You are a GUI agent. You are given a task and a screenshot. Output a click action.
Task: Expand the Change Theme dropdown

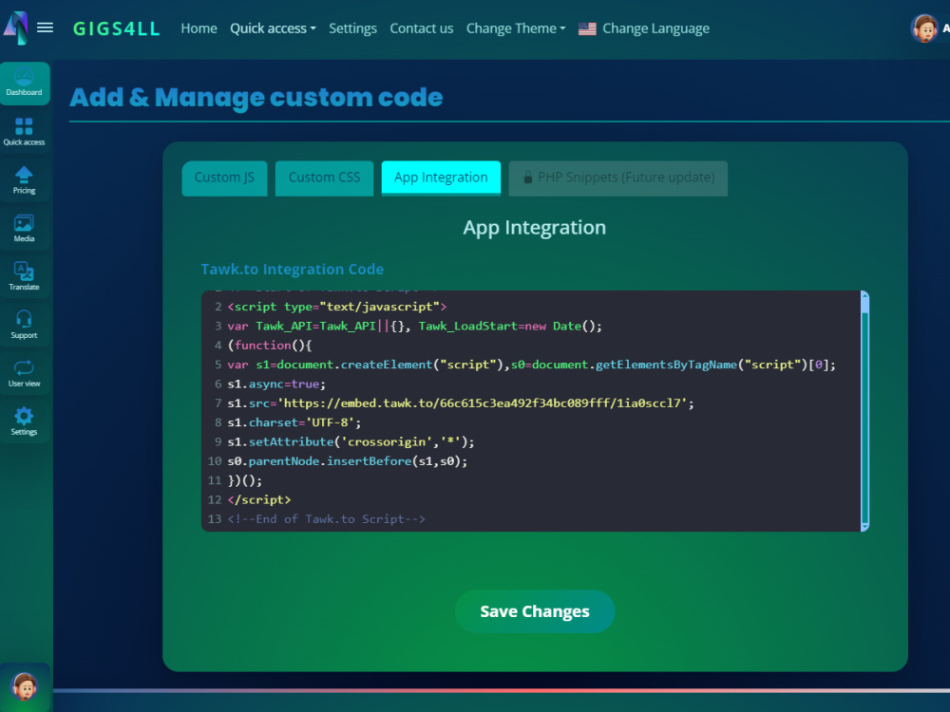coord(516,28)
